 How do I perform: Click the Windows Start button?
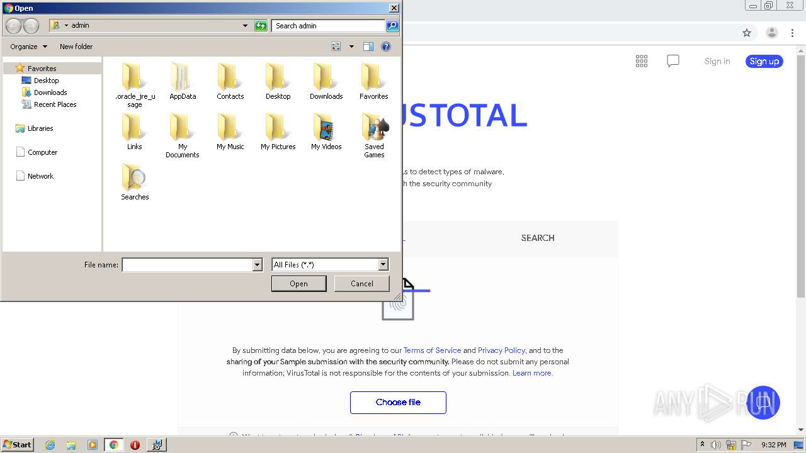(x=17, y=445)
